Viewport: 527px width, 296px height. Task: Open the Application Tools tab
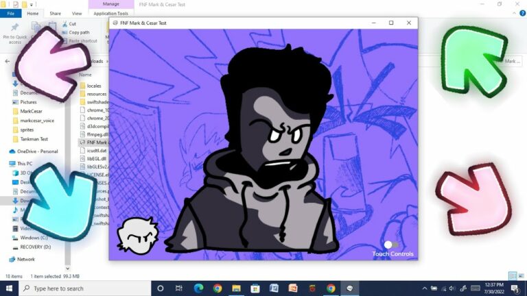click(111, 14)
